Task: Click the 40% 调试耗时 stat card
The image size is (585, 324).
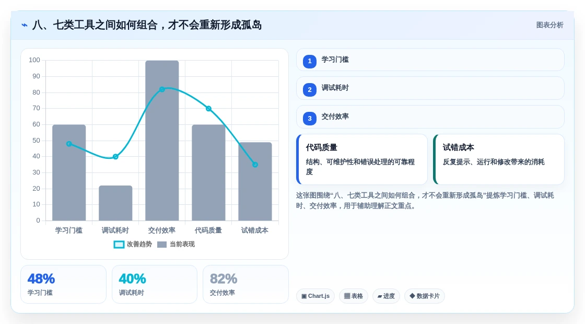Action: (x=155, y=284)
